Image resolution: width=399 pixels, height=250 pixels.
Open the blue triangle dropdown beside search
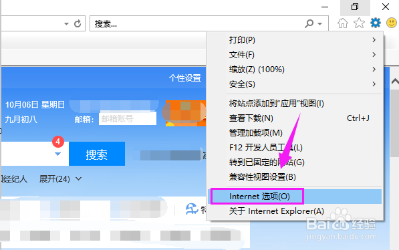point(57,154)
